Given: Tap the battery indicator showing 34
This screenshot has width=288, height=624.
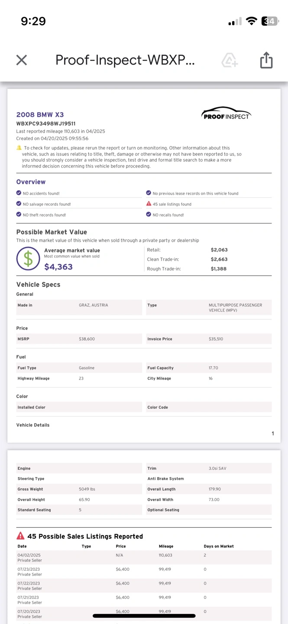Looking at the screenshot, I should tap(269, 21).
